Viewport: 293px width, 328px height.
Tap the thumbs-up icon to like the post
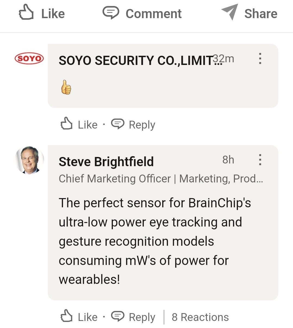pyautogui.click(x=26, y=12)
